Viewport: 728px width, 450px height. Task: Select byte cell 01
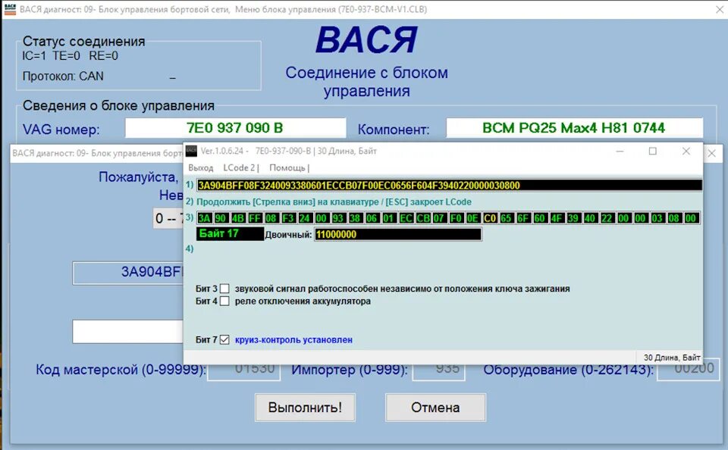[x=388, y=218]
